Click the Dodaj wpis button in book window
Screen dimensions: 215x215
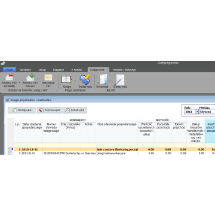pyautogui.click(x=22, y=110)
